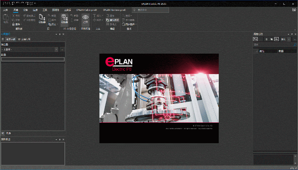Click the EPLAN Electric P8 splash image
298x170 pixels.
159,98
